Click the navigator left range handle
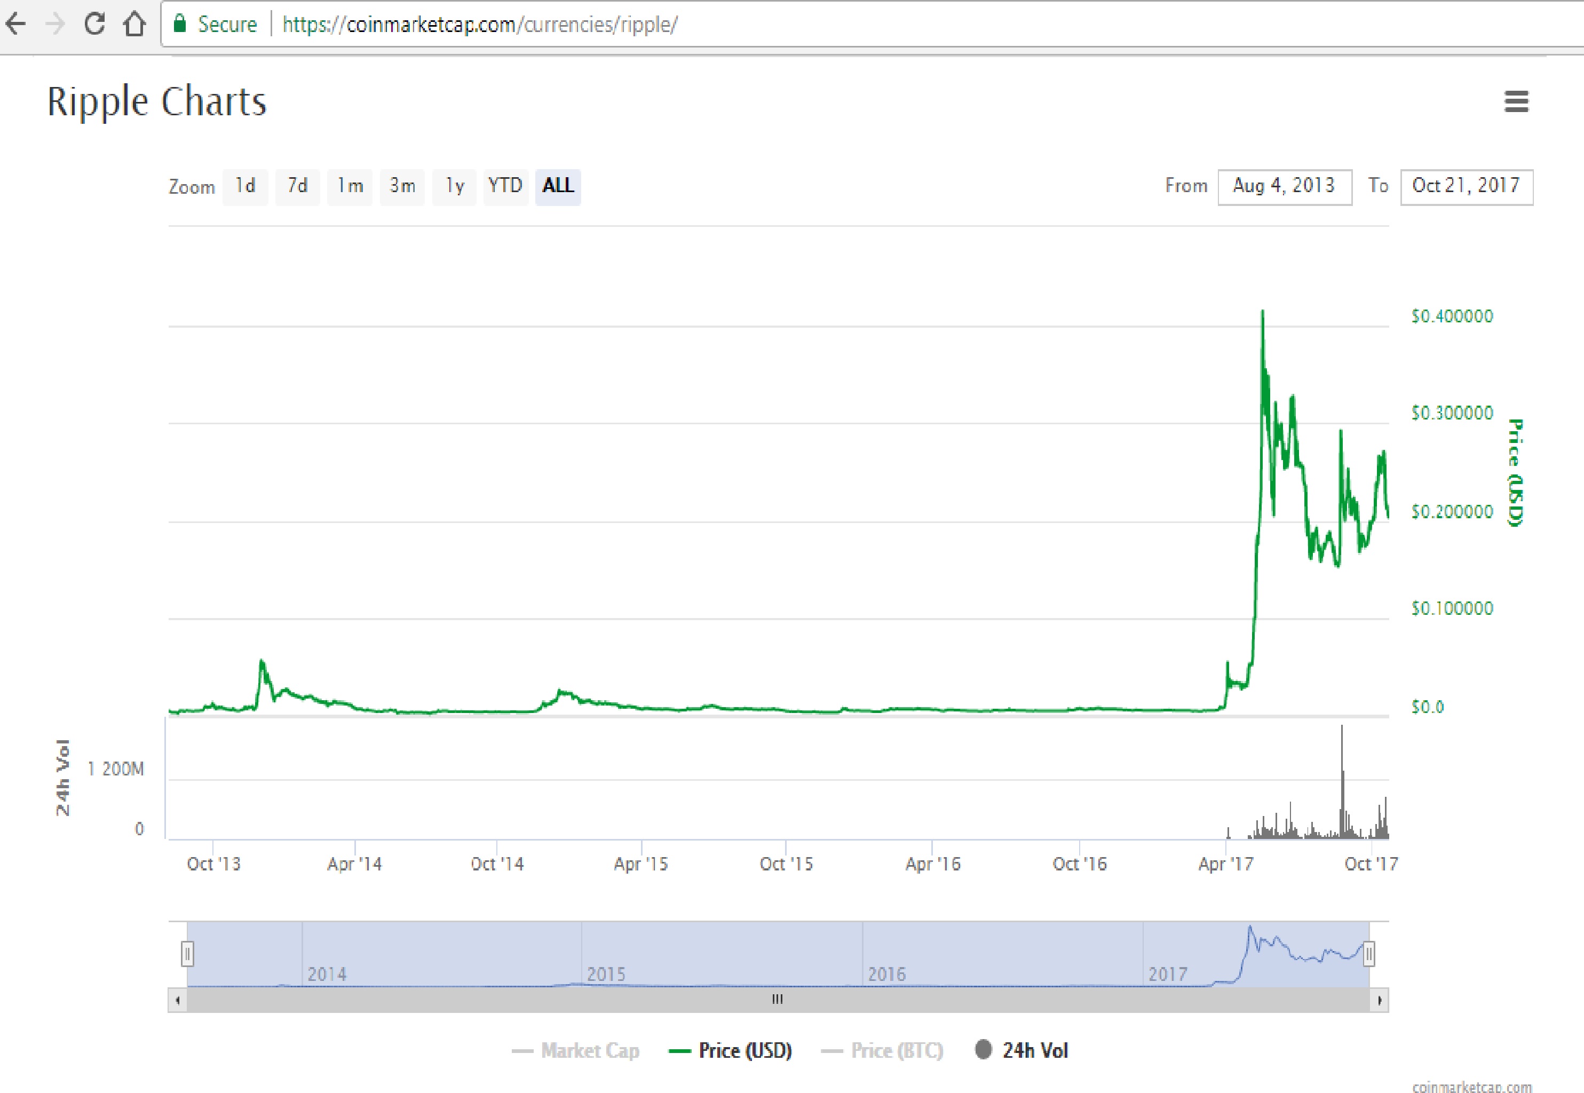Image resolution: width=1584 pixels, height=1093 pixels. pos(188,954)
